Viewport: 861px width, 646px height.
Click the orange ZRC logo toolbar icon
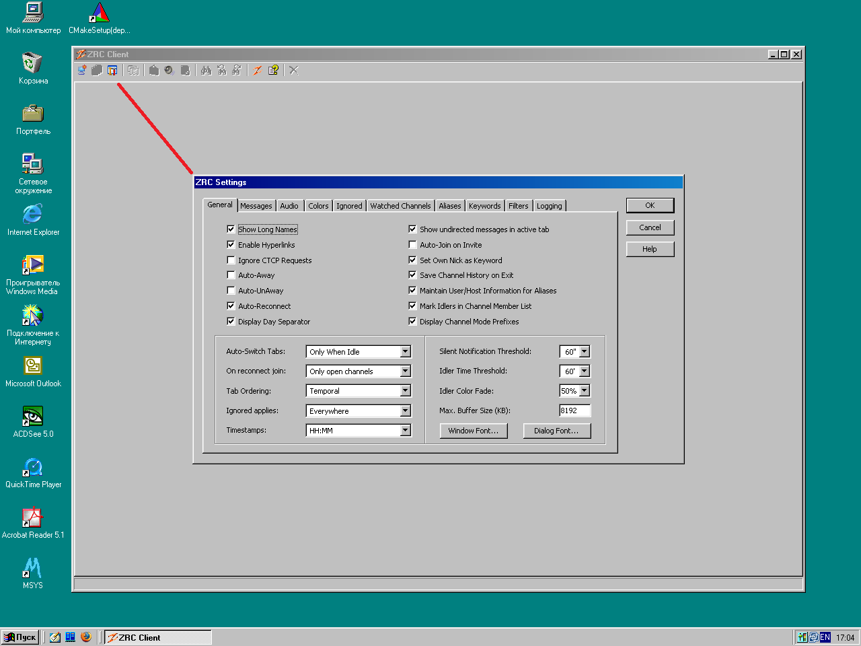(257, 70)
